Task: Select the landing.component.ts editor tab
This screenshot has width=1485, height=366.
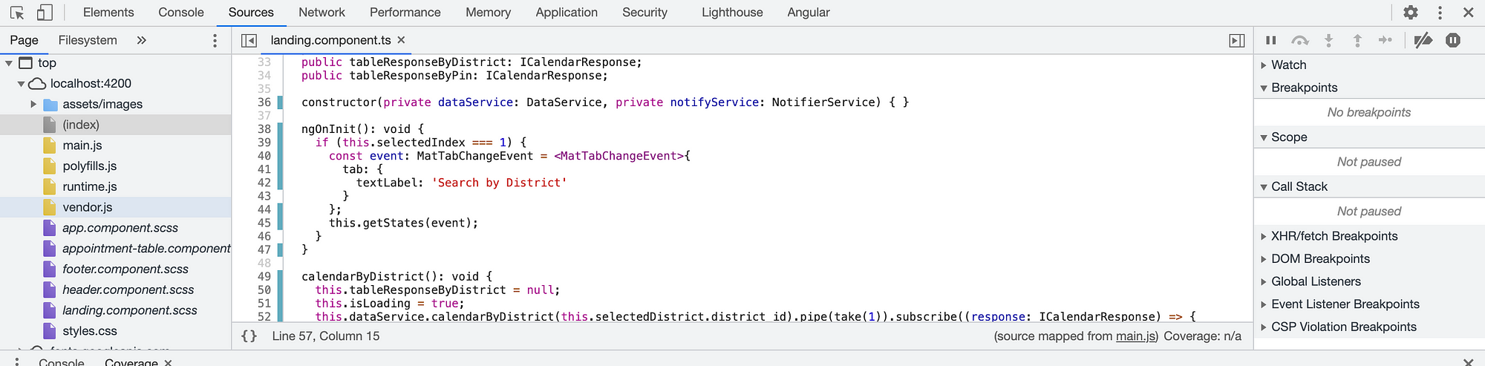Action: 330,40
